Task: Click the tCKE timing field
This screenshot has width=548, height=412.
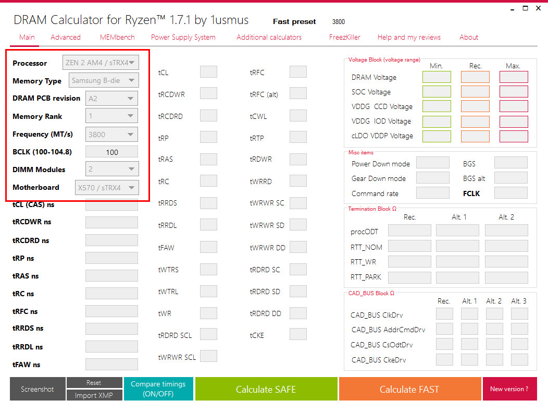Action: point(298,334)
